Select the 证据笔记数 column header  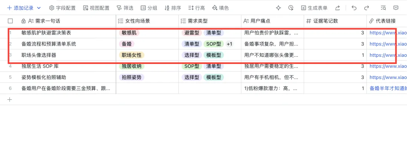pos(335,21)
